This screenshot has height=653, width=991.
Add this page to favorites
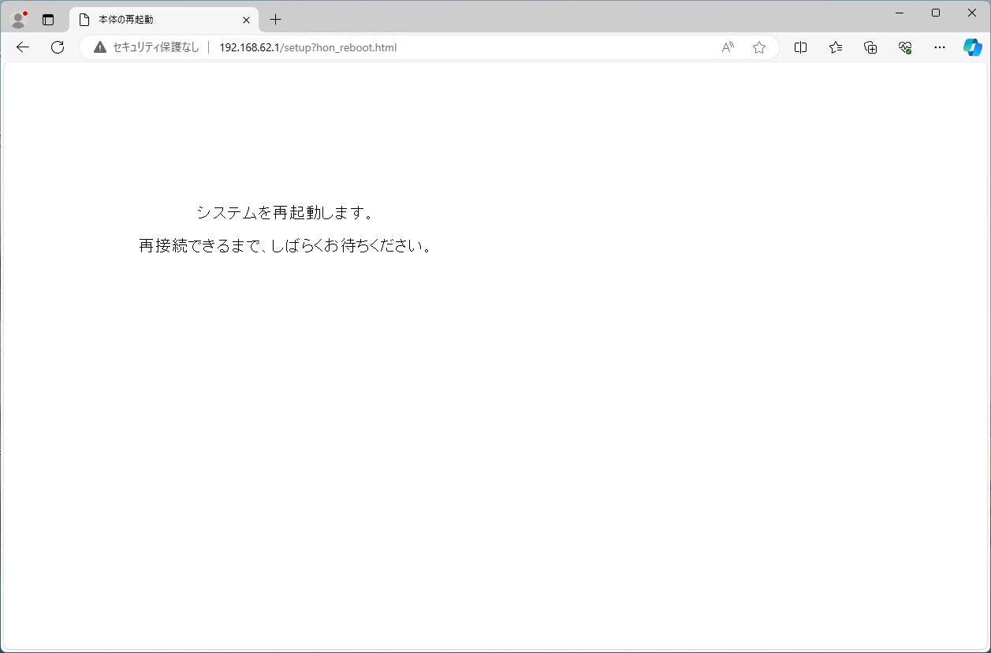click(759, 47)
